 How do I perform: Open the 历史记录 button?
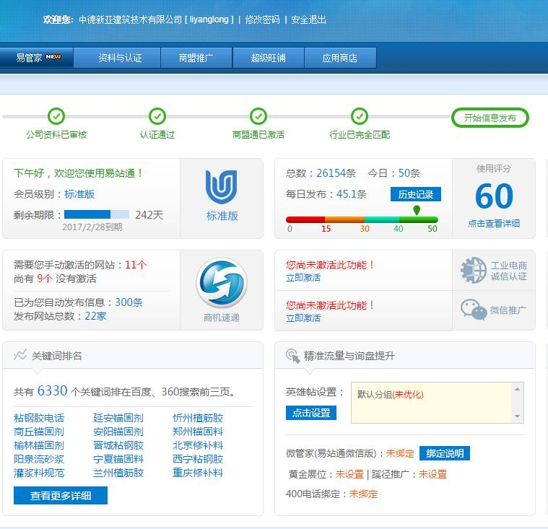coord(416,194)
